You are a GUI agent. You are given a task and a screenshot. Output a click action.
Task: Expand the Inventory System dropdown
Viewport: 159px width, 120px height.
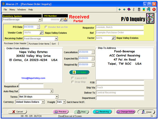40,19
